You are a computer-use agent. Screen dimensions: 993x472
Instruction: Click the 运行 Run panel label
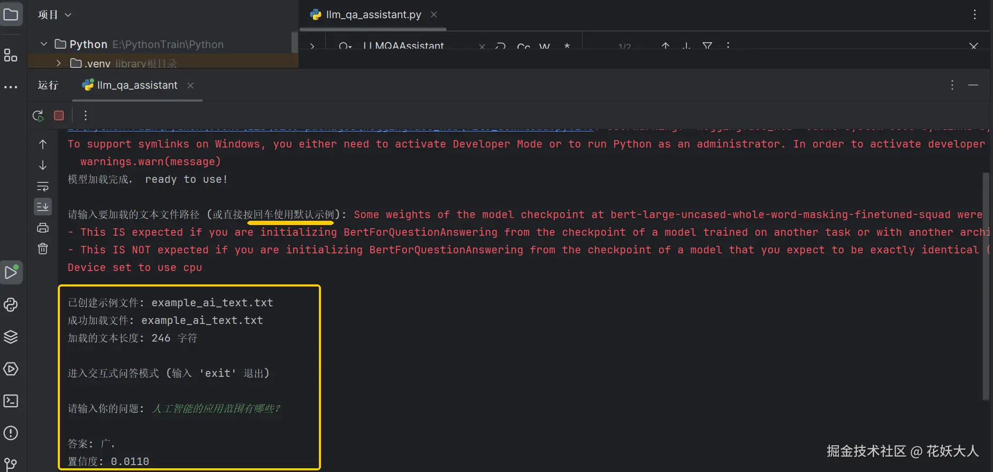(x=48, y=85)
